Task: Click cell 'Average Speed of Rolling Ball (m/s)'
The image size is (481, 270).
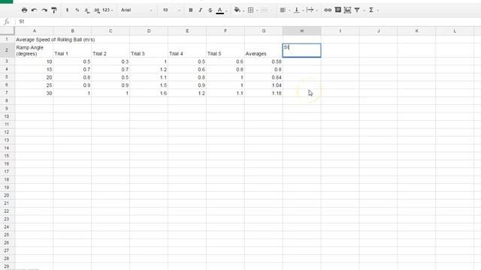Action: pyautogui.click(x=55, y=40)
